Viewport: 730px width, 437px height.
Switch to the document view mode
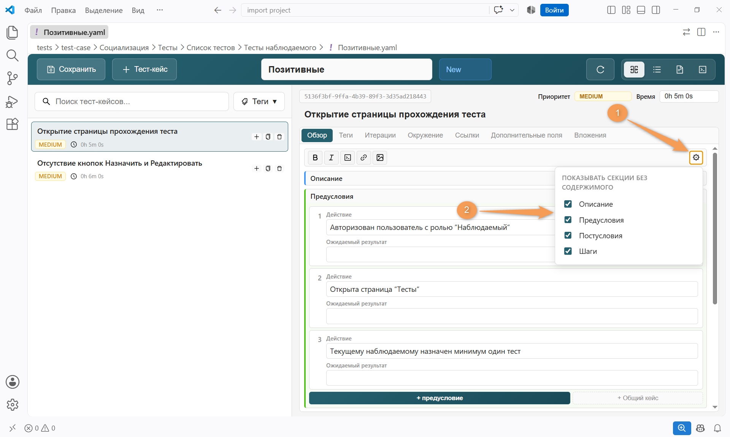680,70
